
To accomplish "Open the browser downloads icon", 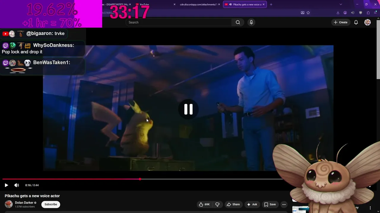I will click(x=338, y=13).
